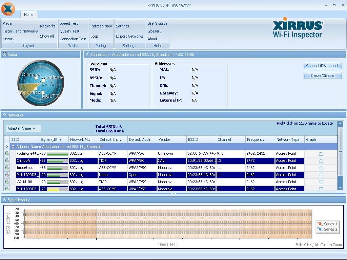Stop polling
The width and height of the screenshot is (347, 260).
tap(94, 36)
